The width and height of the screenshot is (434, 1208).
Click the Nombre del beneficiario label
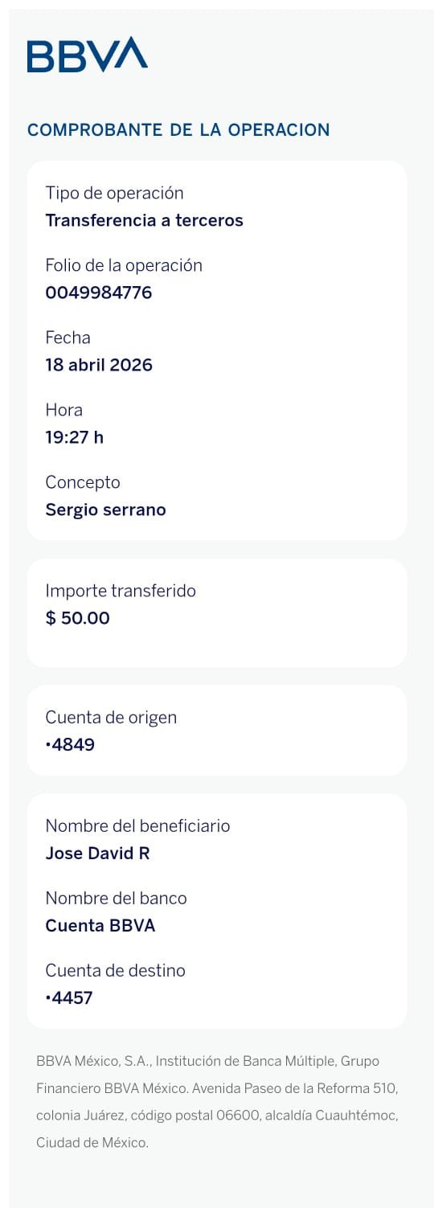[x=138, y=825]
